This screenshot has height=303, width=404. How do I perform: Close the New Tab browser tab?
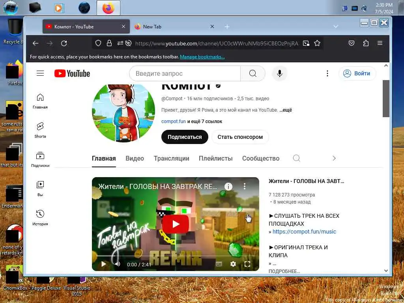212,26
